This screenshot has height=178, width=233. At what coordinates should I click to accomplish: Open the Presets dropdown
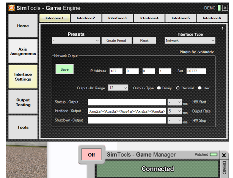coord(76,40)
